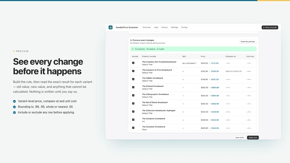The width and height of the screenshot is (290, 163).
Task: Open the Overview tab
Action: (x=147, y=28)
